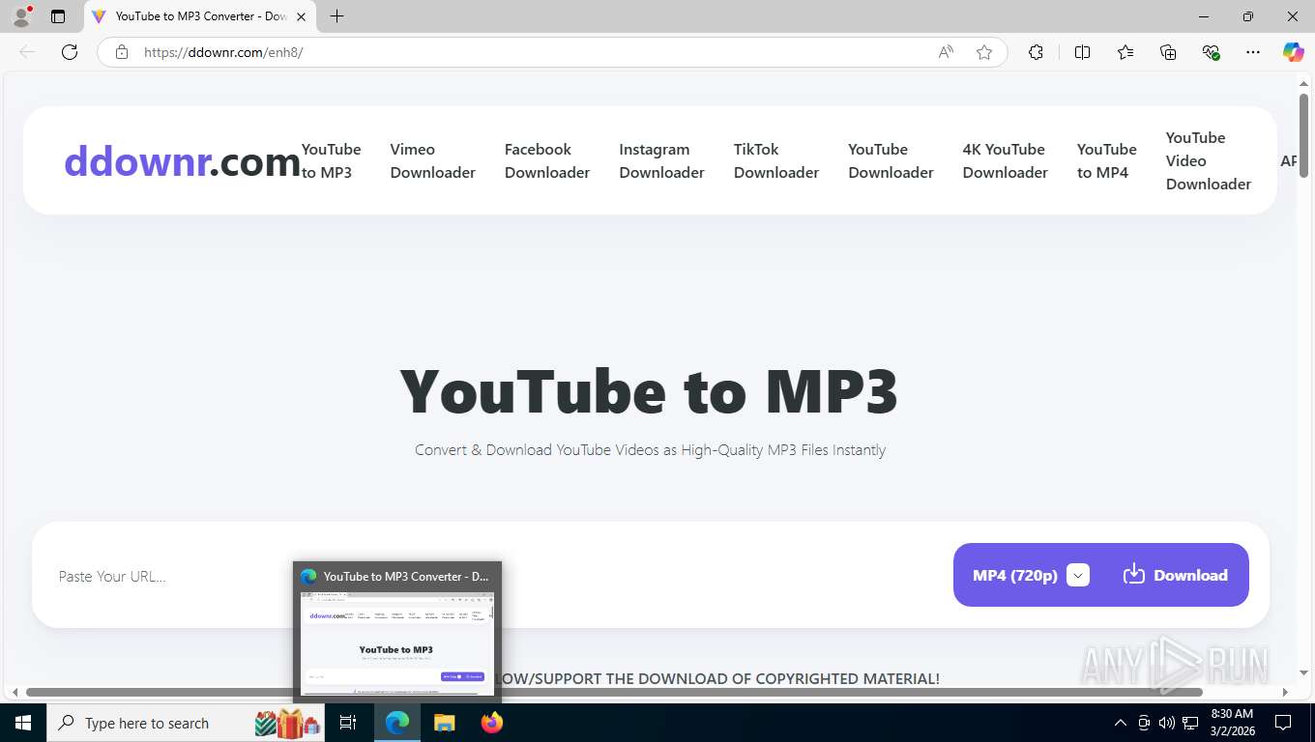Open YouTube to MP3 nav link

coord(331,160)
